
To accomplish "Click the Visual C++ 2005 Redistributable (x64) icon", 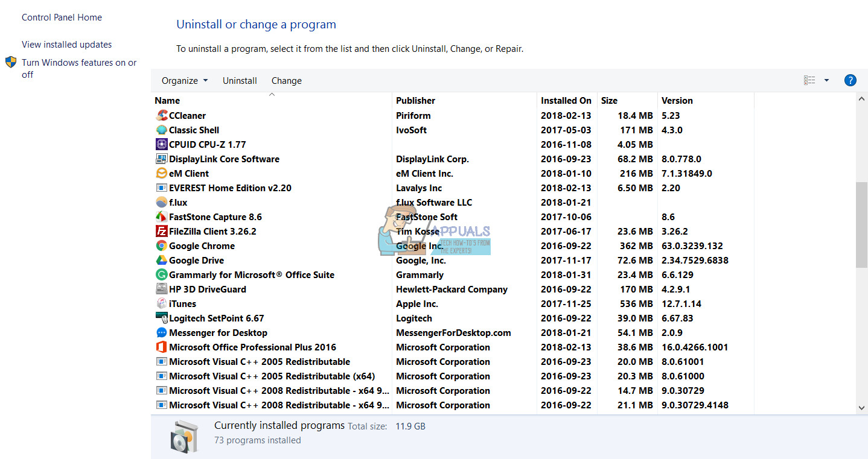I will [161, 376].
